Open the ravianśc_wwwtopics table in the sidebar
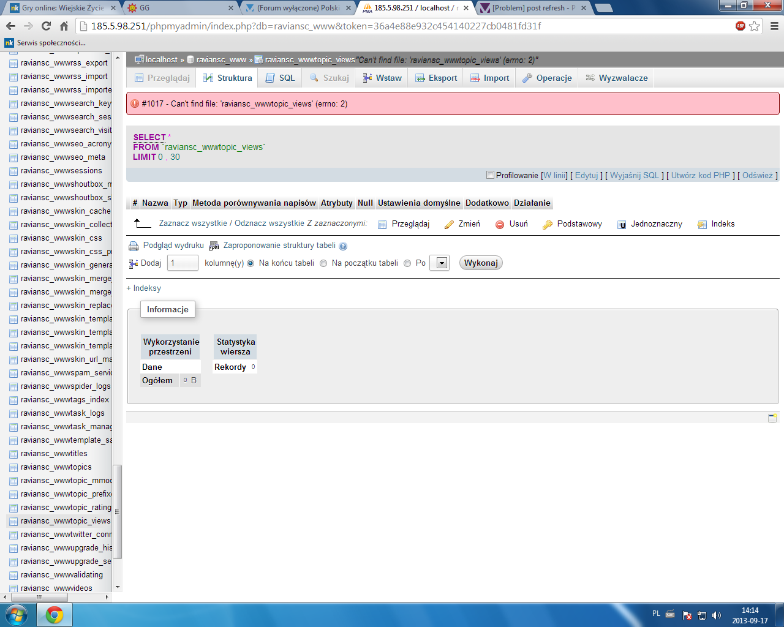Image resolution: width=784 pixels, height=627 pixels. [x=56, y=467]
